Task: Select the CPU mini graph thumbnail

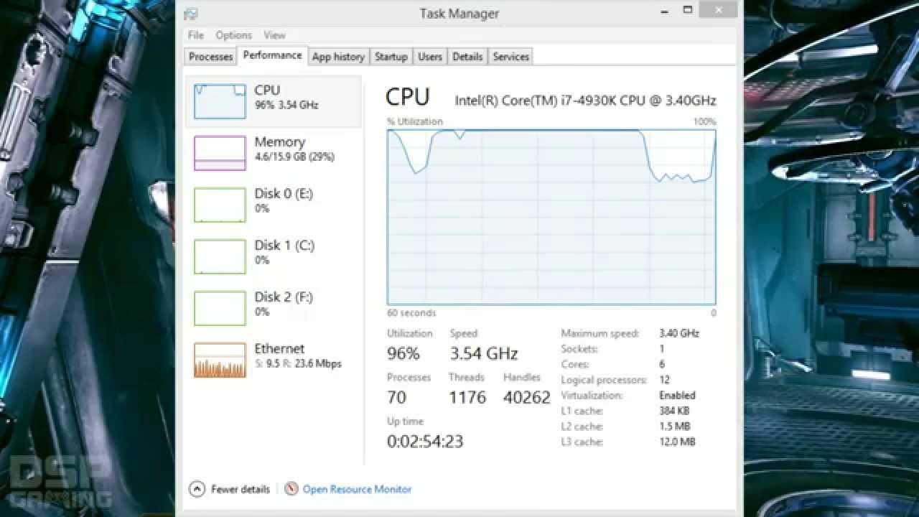Action: pos(220,101)
